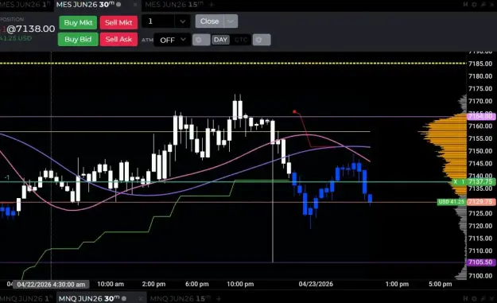Focus the quantity field showing 1
The width and height of the screenshot is (497, 303).
158,21
